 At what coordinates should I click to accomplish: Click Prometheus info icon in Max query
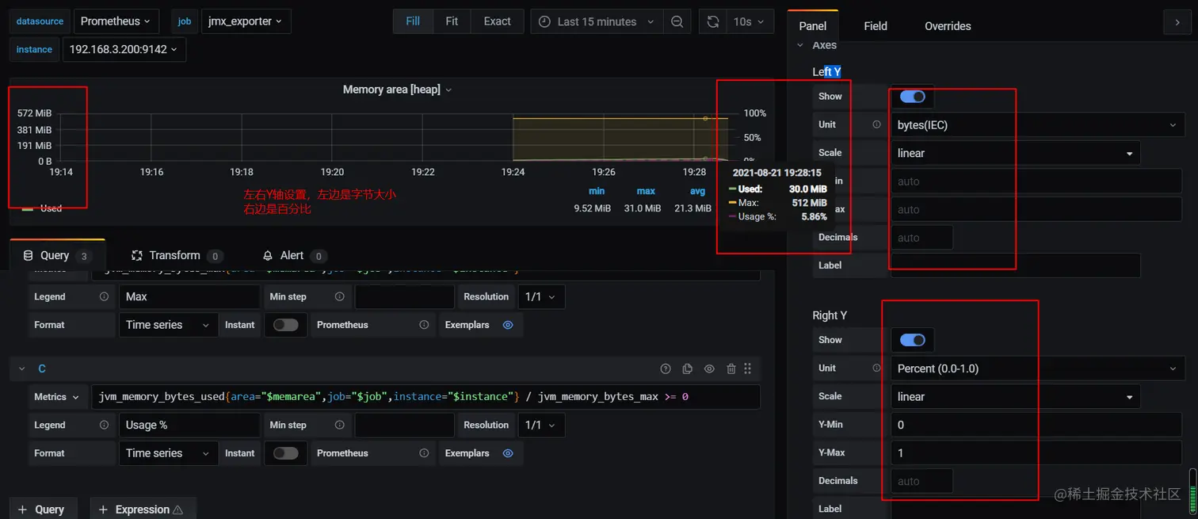(424, 325)
